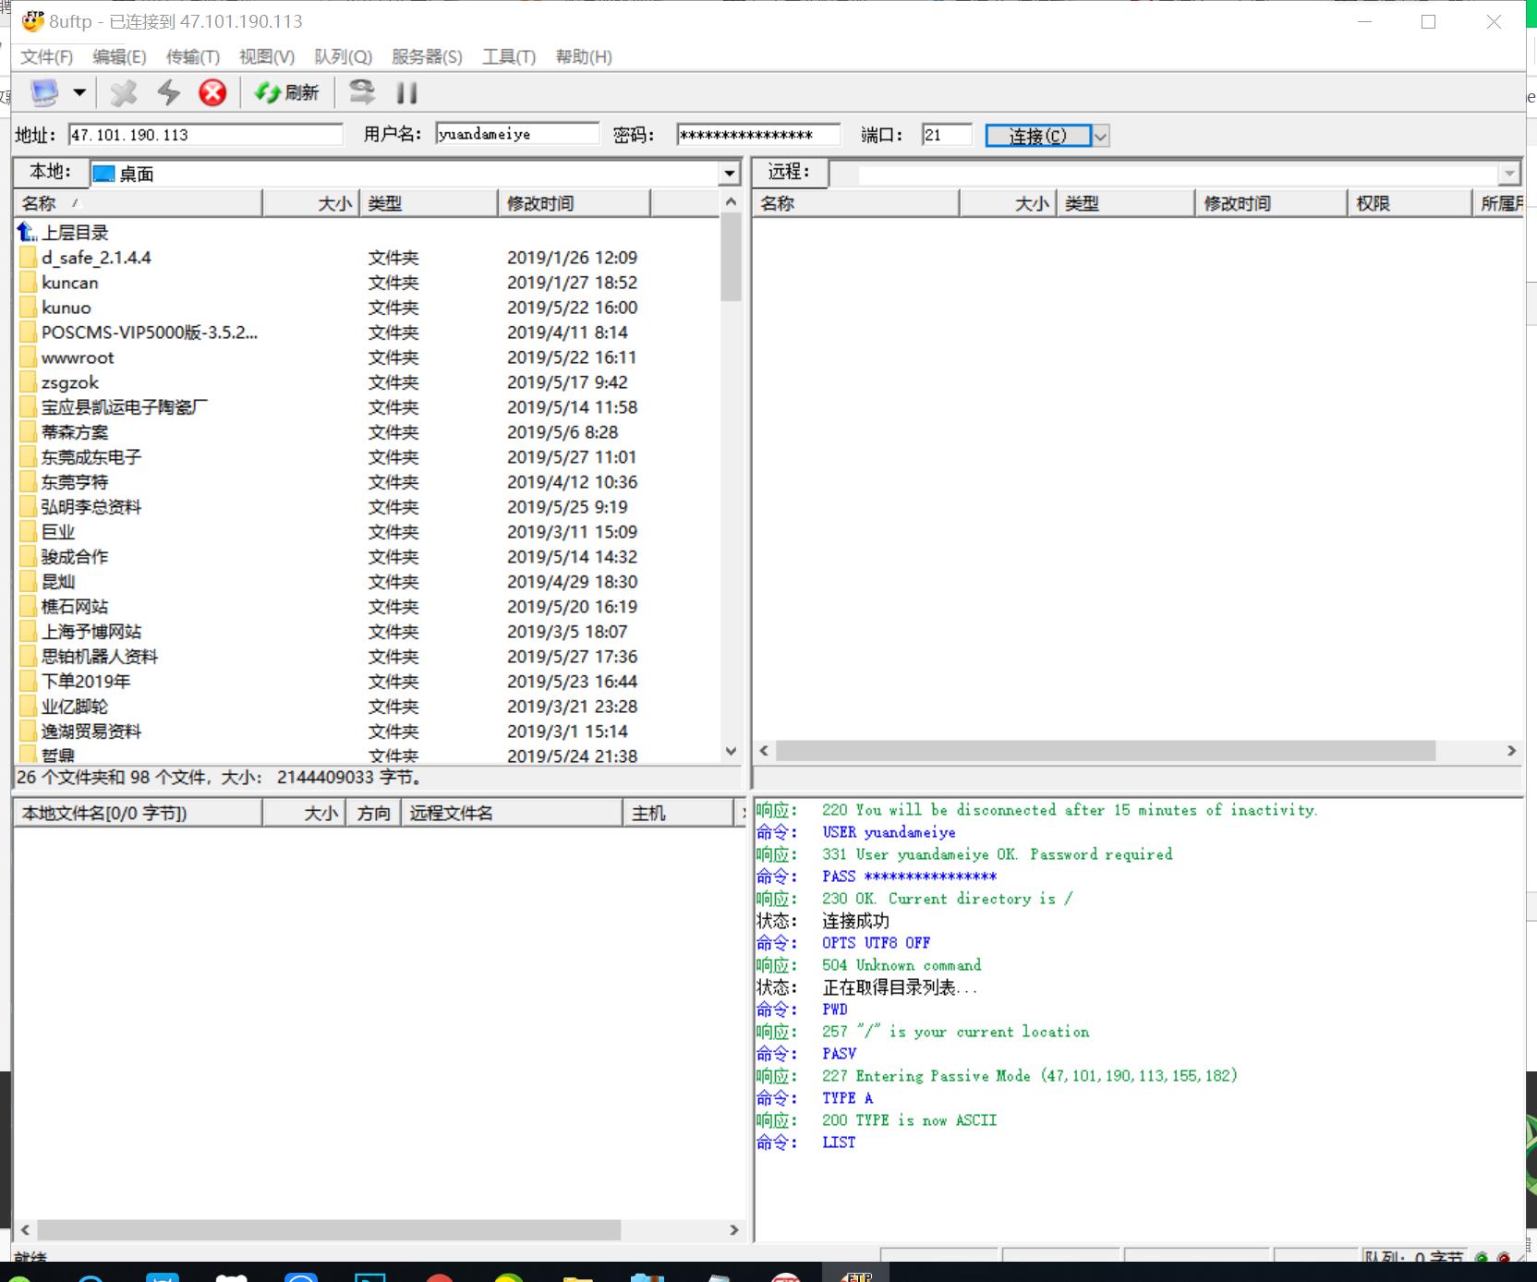Expand the local 桌面 path dropdown

(730, 173)
